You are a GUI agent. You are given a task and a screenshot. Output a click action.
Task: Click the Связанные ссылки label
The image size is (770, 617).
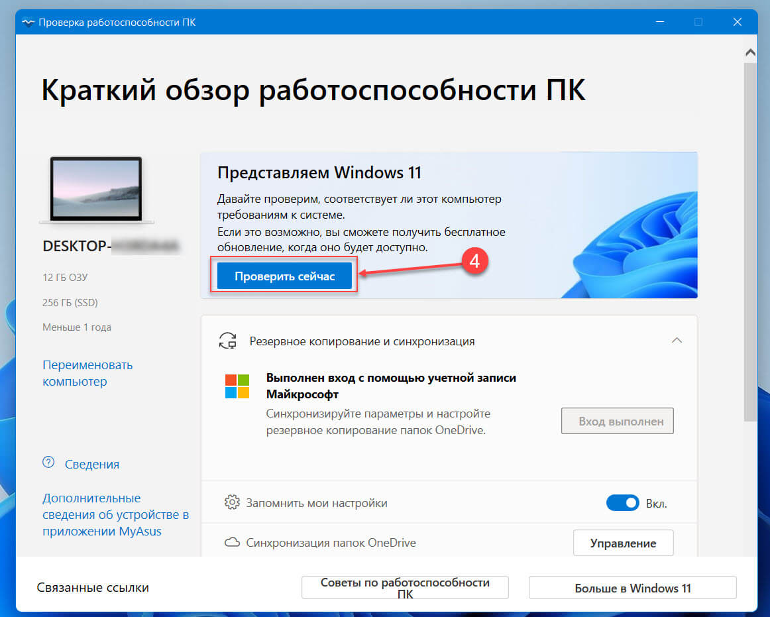[x=93, y=588]
